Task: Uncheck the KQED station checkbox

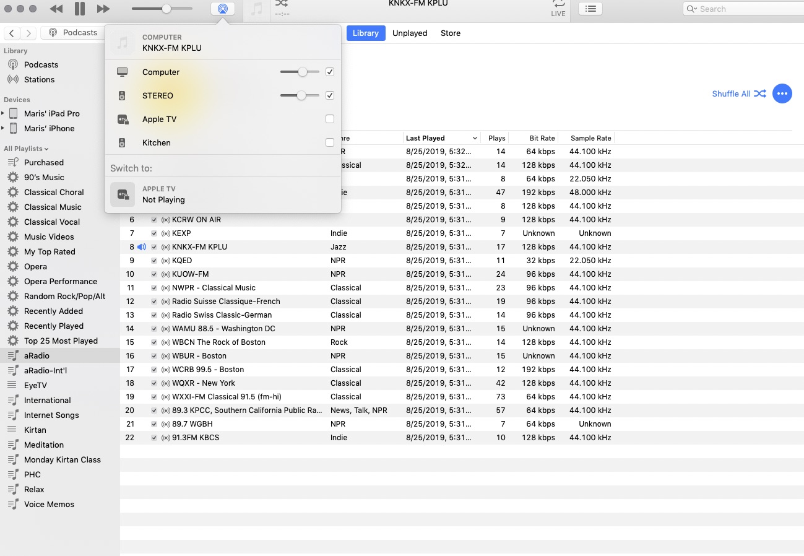Action: pyautogui.click(x=154, y=260)
